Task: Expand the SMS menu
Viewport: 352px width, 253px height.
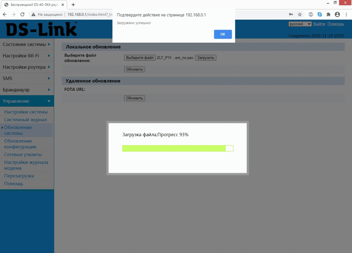Action: pos(27,78)
